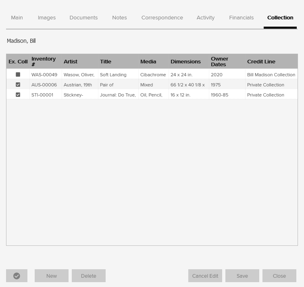Viewport: 304px width, 287px height.
Task: Click the Artist column header
Action: point(71,62)
